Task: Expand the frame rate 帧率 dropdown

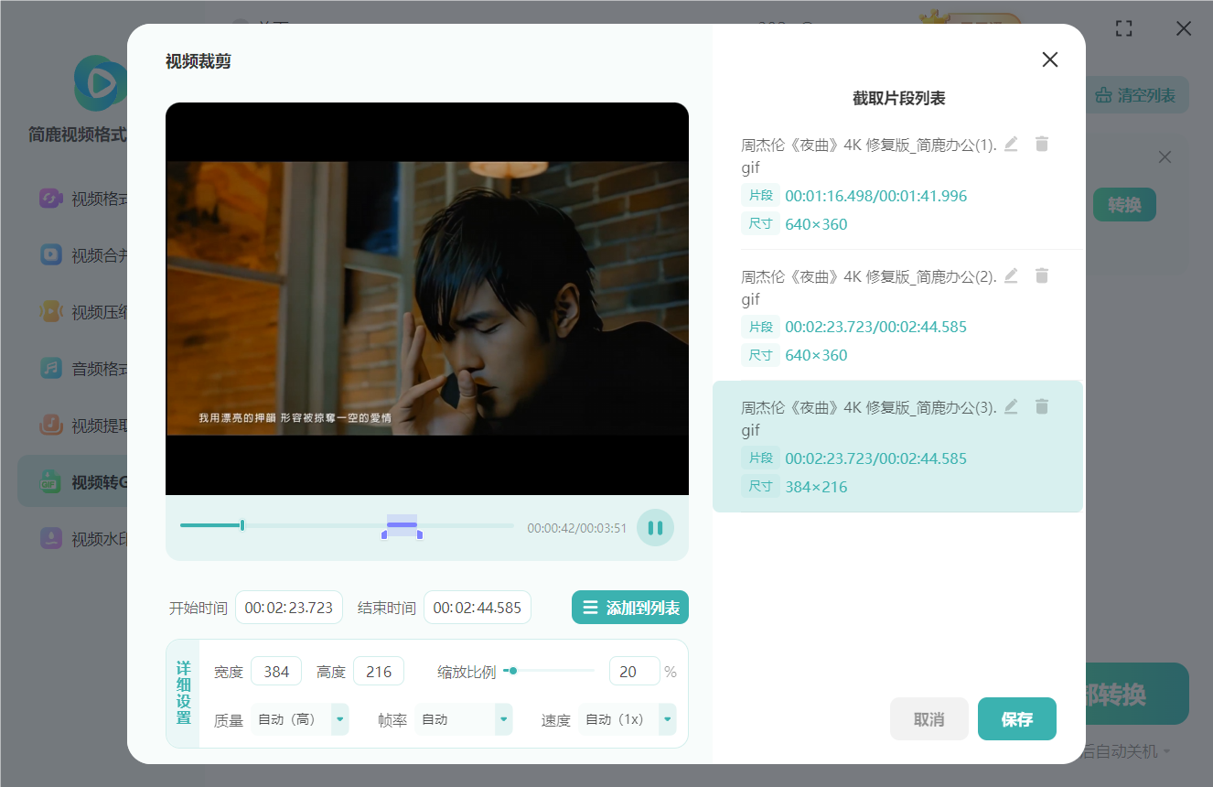Action: tap(503, 719)
